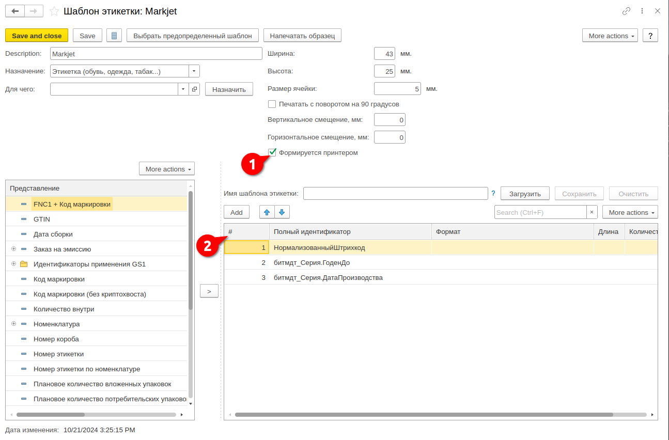Open More actions next to the search box
The height and width of the screenshot is (440, 669).
point(630,212)
